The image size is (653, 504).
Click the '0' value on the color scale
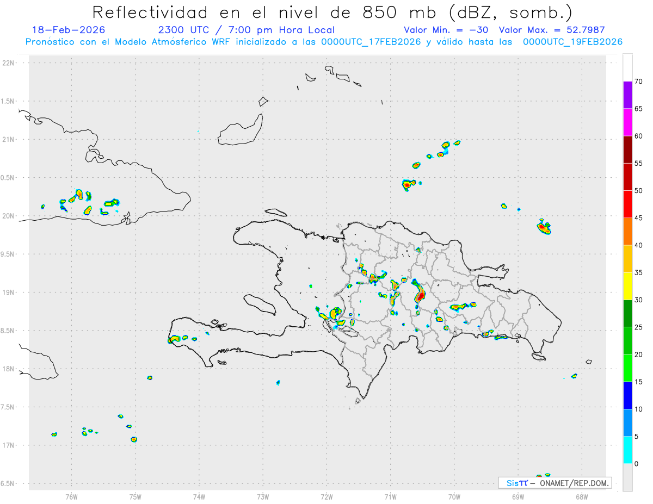(x=637, y=464)
